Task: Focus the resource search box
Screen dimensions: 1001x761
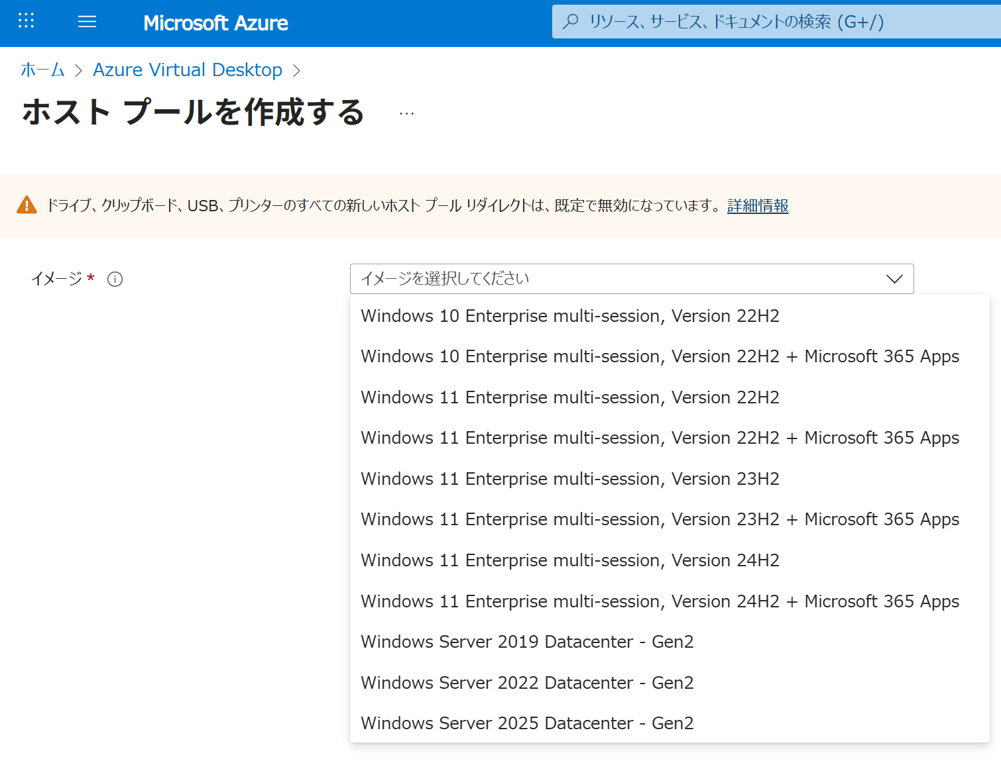Action: tap(777, 22)
